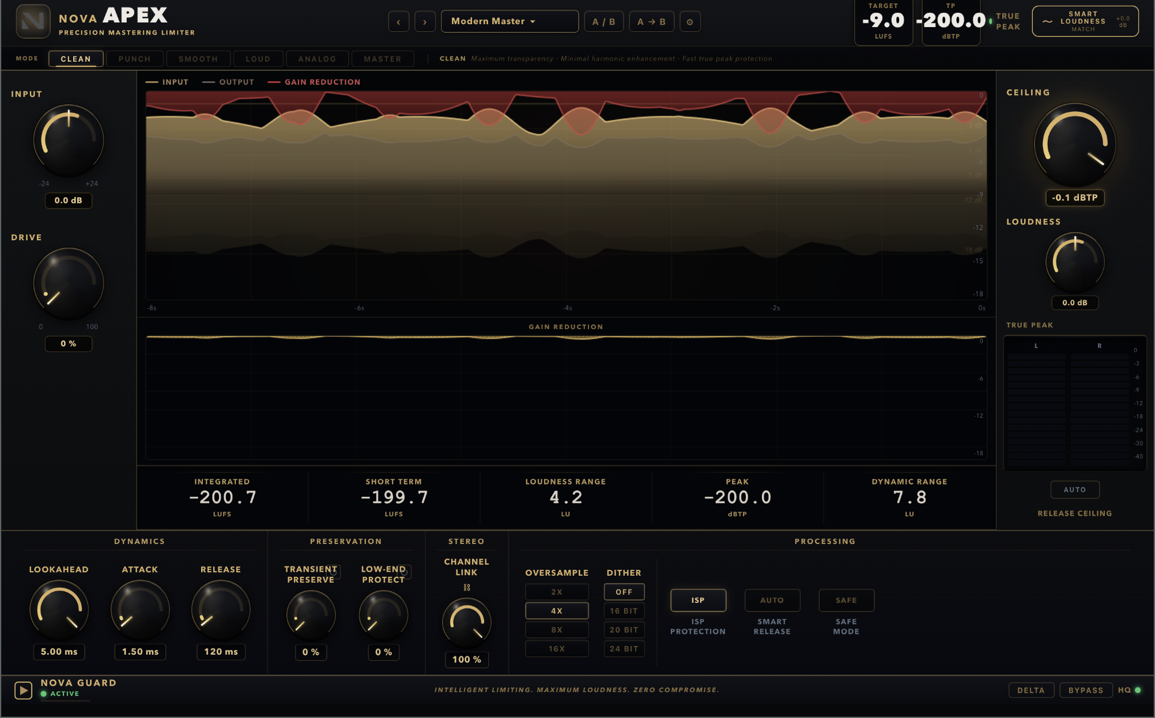Click the Input 0.0 dB value field

69,201
